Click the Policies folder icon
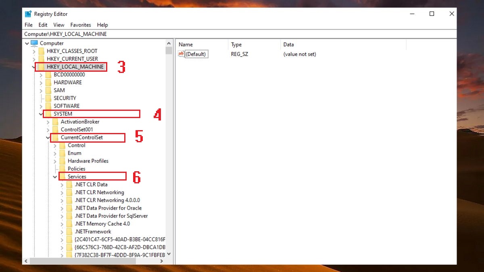Image resolution: width=484 pixels, height=272 pixels. click(62, 169)
